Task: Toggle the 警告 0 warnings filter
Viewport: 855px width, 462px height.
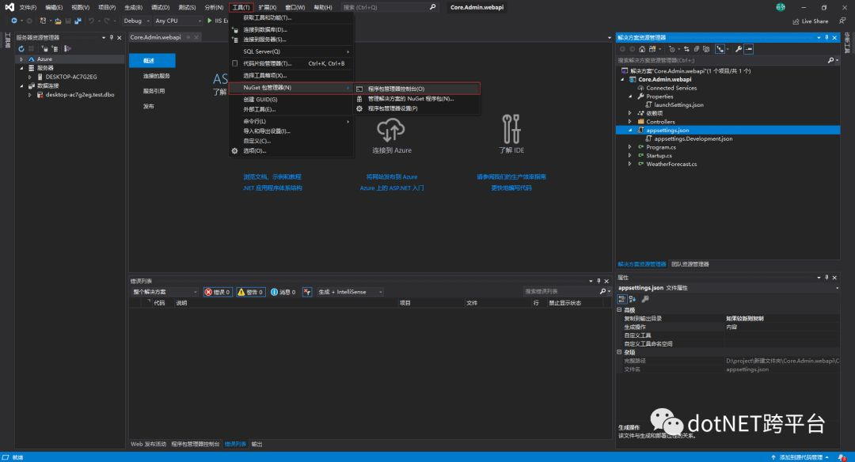Action: (x=251, y=292)
